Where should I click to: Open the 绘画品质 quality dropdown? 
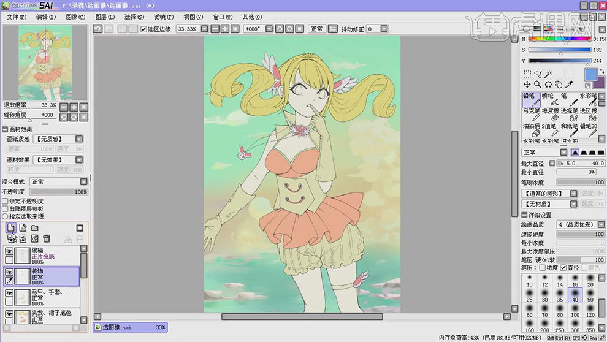(601, 224)
